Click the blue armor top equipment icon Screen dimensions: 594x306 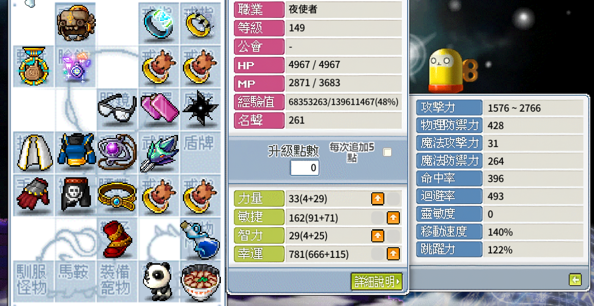[x=75, y=151]
